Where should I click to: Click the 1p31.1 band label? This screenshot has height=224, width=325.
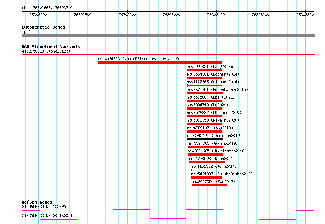coord(28,31)
